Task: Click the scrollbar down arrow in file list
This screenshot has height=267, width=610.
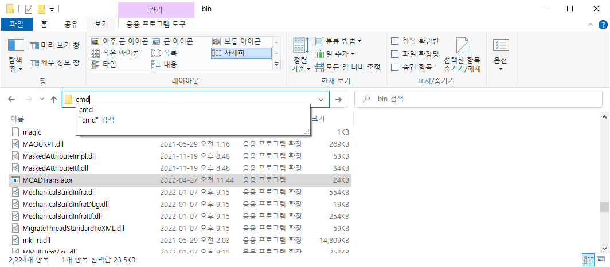Action: pyautogui.click(x=604, y=248)
